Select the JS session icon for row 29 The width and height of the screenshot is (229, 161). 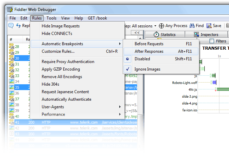[x=12, y=52]
